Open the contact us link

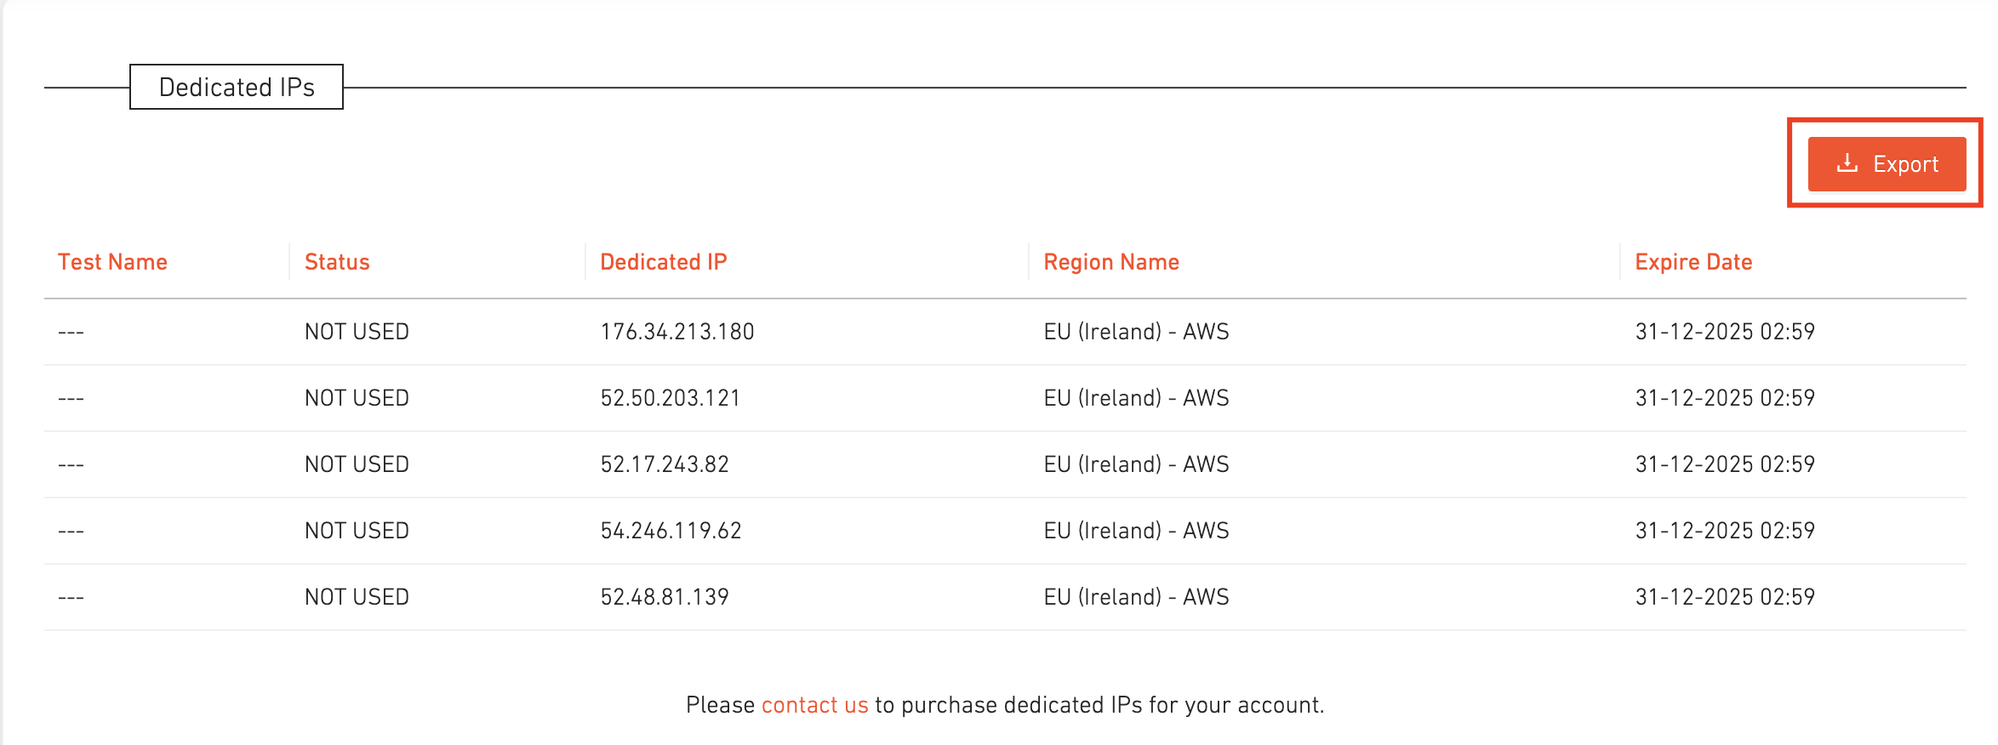pos(814,705)
